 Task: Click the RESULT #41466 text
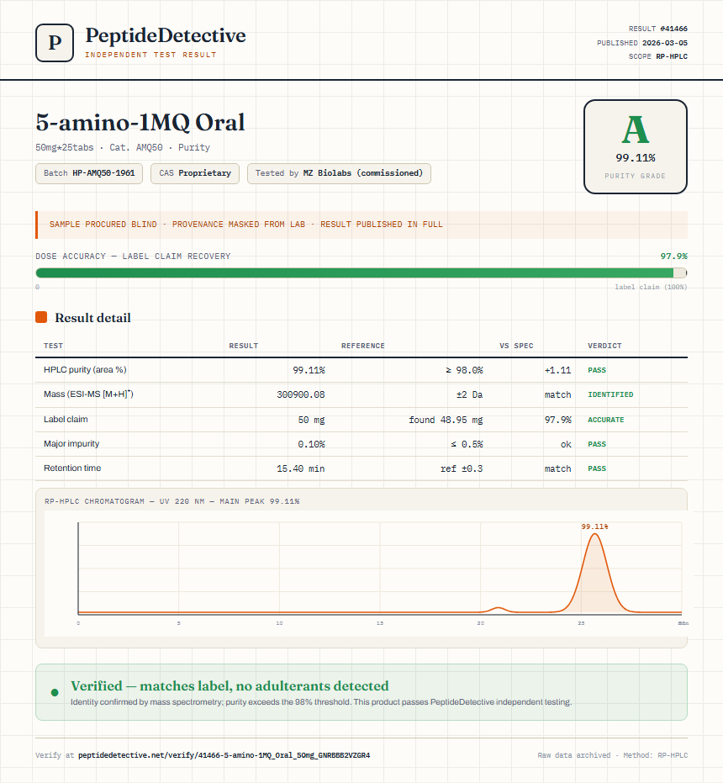(x=658, y=29)
